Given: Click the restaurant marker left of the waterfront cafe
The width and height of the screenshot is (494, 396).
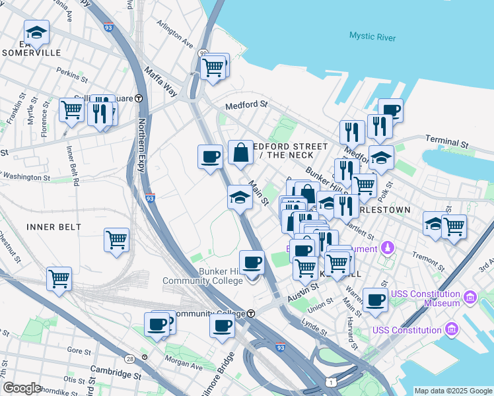Looking at the screenshot, I should pyautogui.click(x=352, y=132).
